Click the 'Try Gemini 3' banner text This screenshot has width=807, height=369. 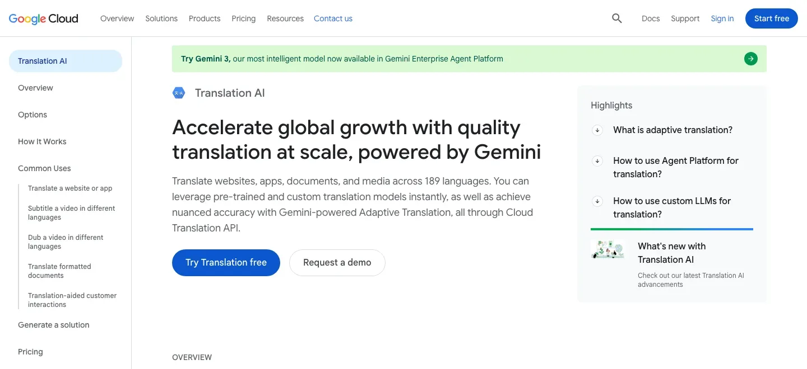(x=342, y=59)
